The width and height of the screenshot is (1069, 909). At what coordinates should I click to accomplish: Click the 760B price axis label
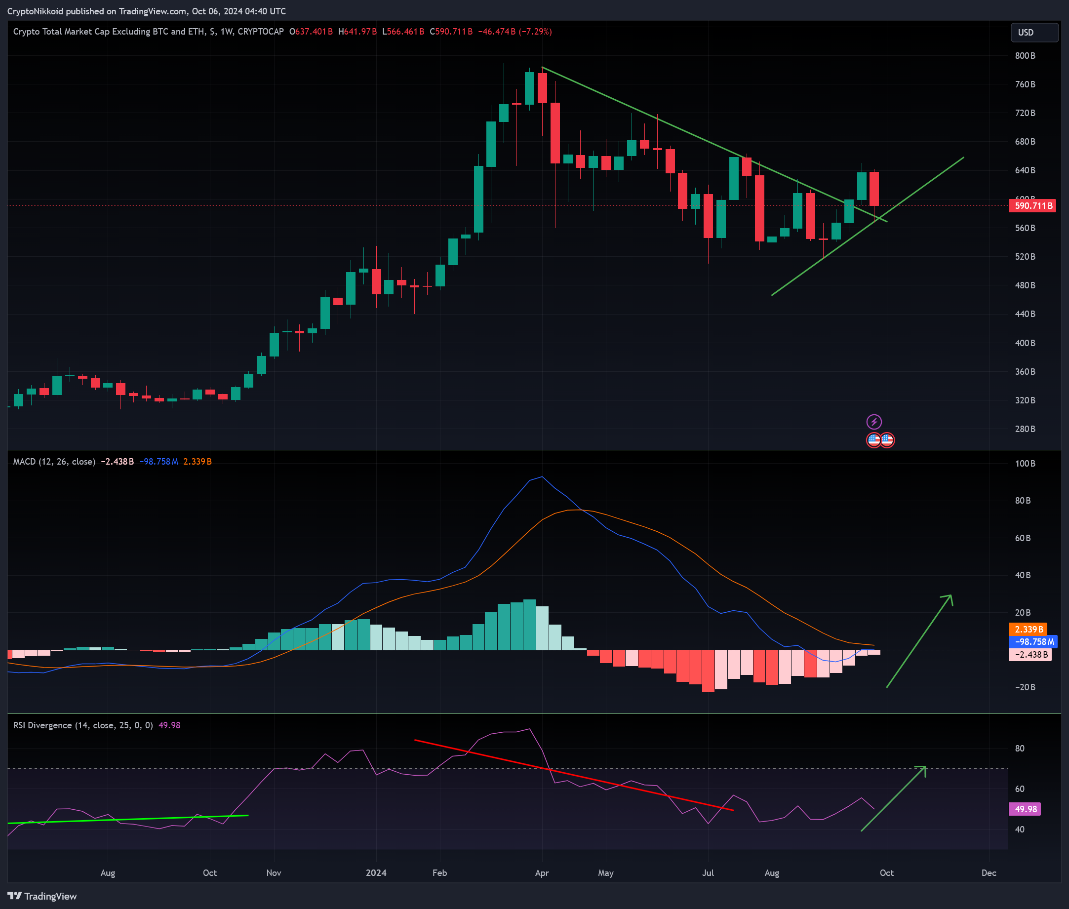1025,84
